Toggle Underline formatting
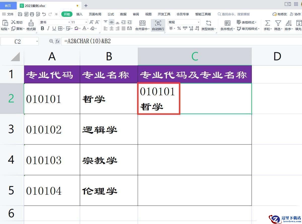Image resolution: width=302 pixels, height=224 pixels. point(54,29)
